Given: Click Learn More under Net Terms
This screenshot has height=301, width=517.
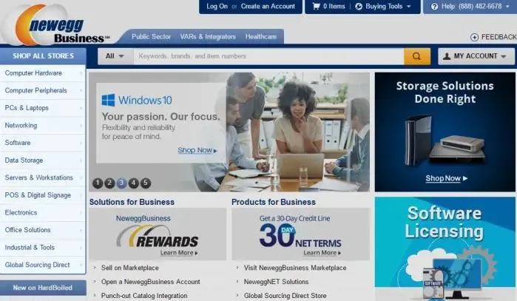Looking at the screenshot, I should click(322, 253).
